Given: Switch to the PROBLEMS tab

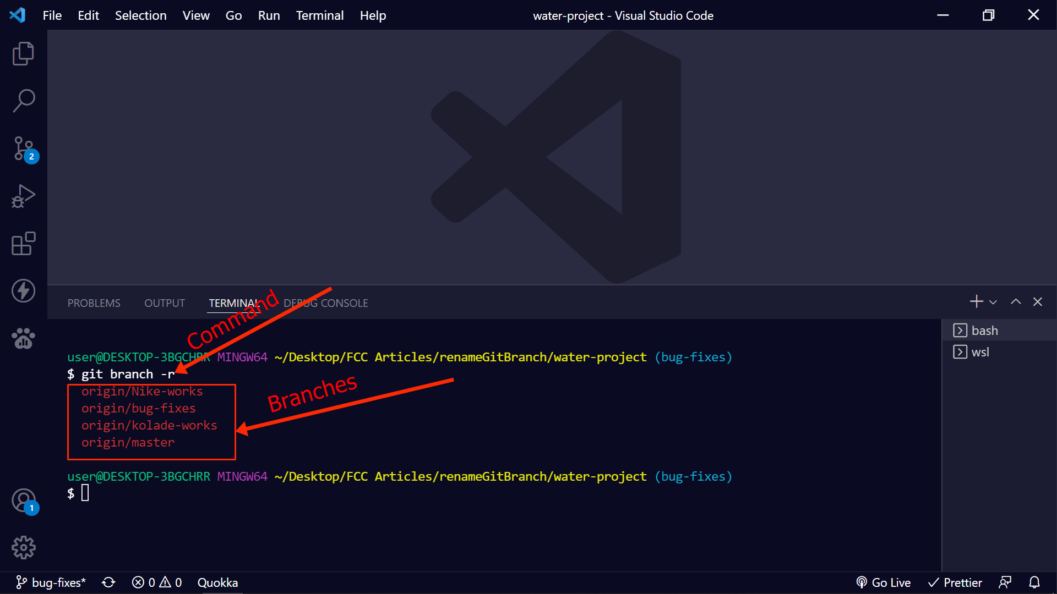Looking at the screenshot, I should (94, 303).
